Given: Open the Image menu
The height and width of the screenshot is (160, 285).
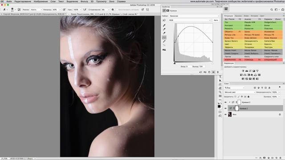Looking at the screenshot, I should [41, 1].
